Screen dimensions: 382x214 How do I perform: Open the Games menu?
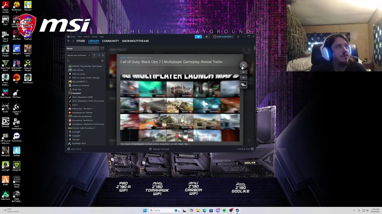[x=95, y=37]
